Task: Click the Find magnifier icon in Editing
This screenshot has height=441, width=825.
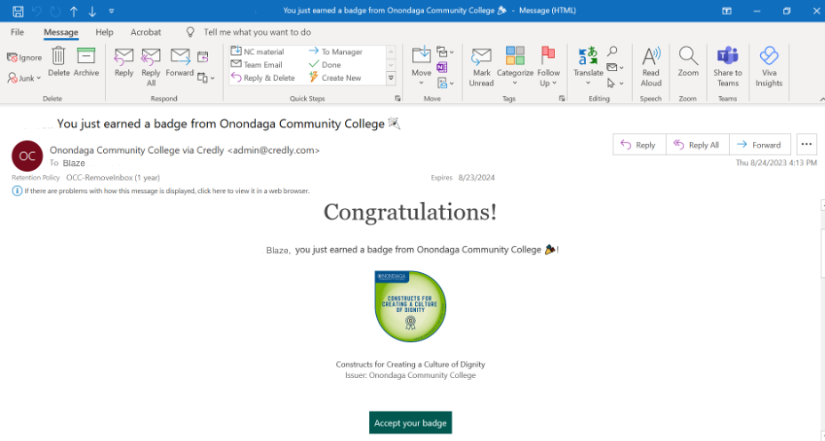Action: click(612, 51)
